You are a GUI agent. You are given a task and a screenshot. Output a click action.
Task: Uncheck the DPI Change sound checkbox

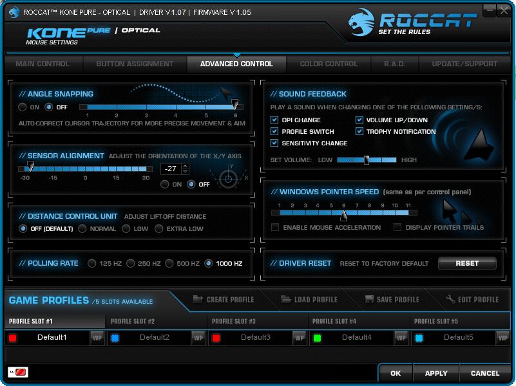(275, 120)
